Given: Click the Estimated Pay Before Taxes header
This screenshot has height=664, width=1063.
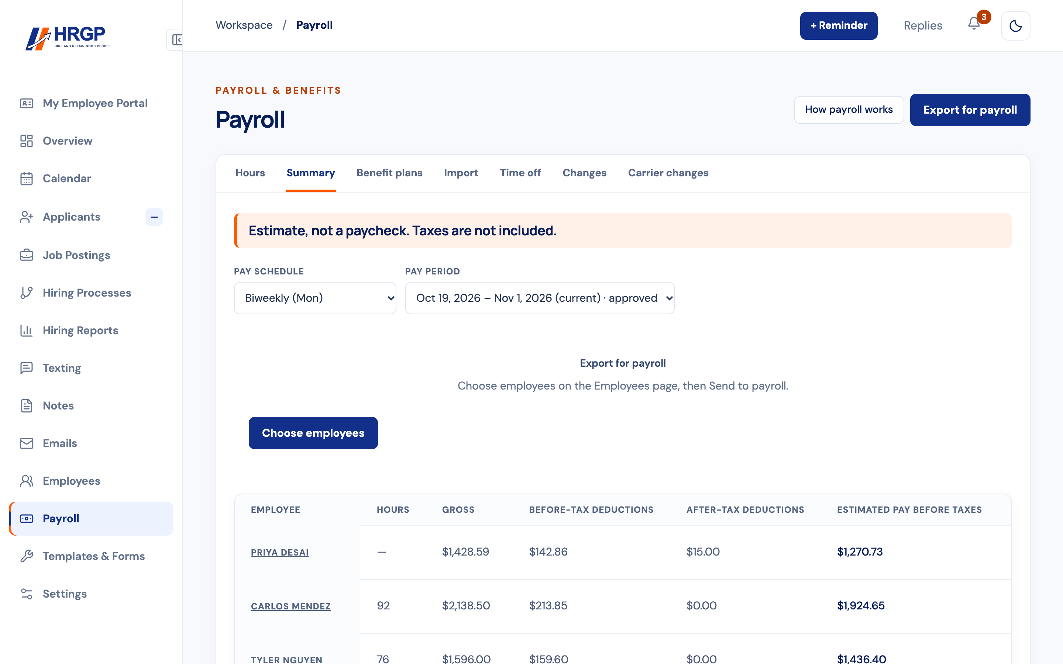Looking at the screenshot, I should point(909,510).
